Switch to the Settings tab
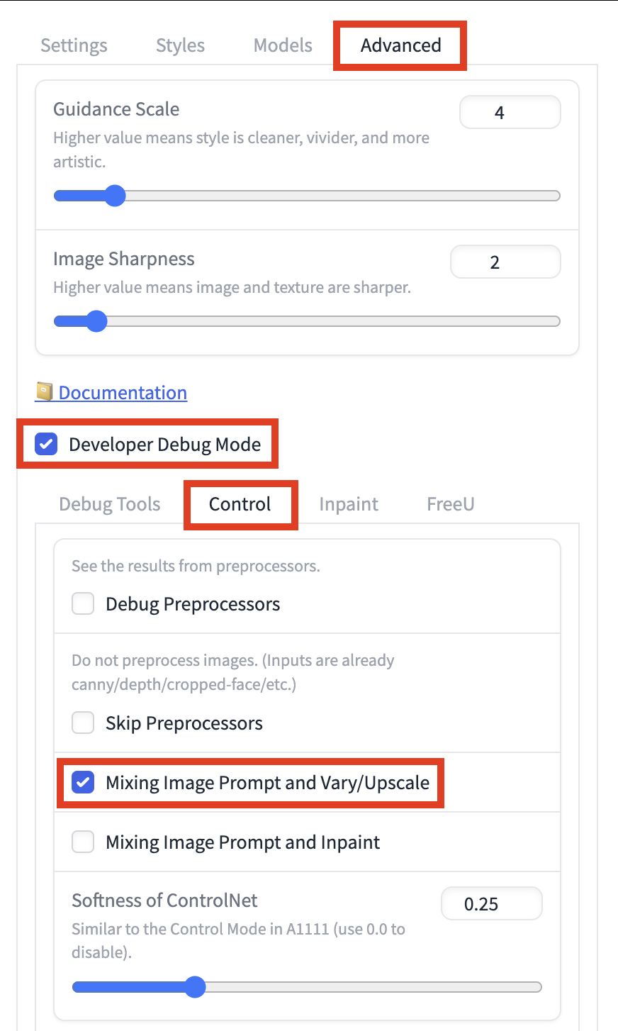This screenshot has width=618, height=1031. pyautogui.click(x=74, y=45)
